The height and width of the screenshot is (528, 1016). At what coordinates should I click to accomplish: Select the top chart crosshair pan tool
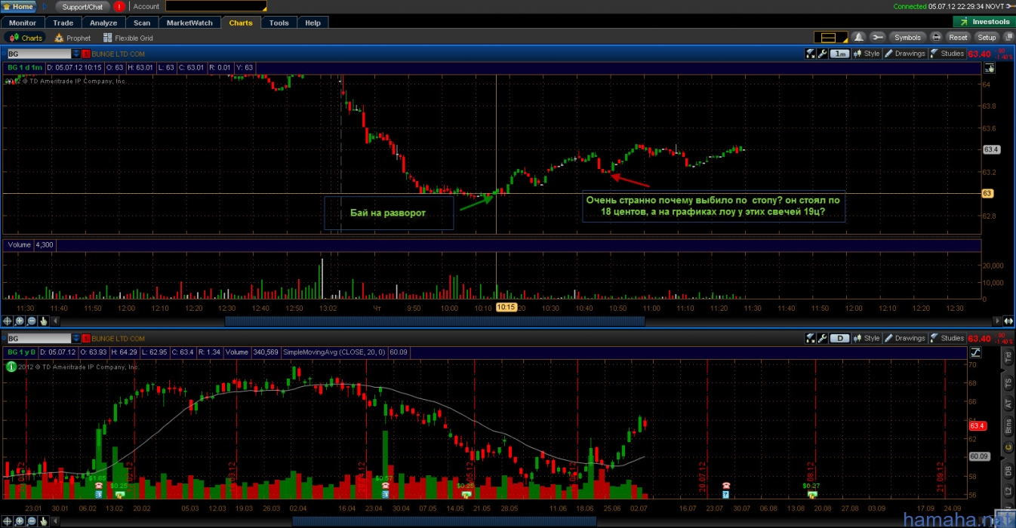8,321
